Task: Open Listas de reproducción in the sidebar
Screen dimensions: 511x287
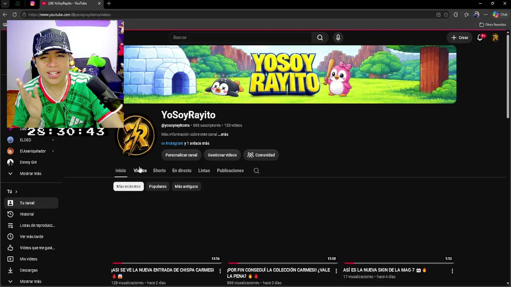Action: [32, 225]
